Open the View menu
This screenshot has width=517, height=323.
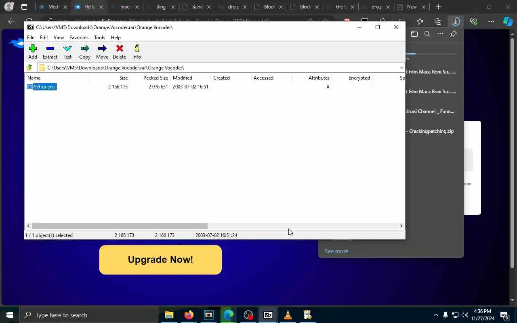coord(59,38)
